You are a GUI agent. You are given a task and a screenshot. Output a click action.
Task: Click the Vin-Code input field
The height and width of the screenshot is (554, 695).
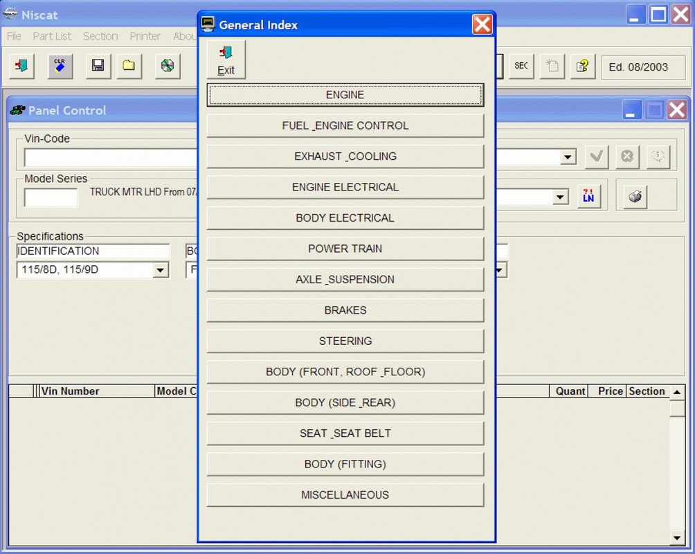click(111, 157)
